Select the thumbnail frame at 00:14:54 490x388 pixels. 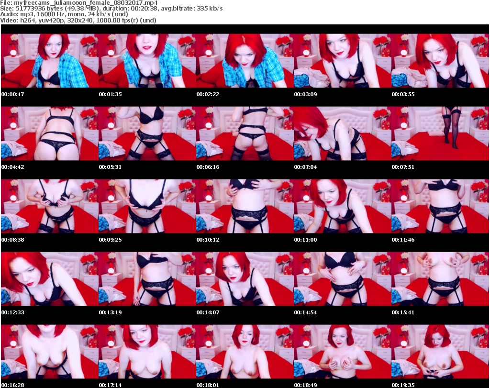pos(343,279)
